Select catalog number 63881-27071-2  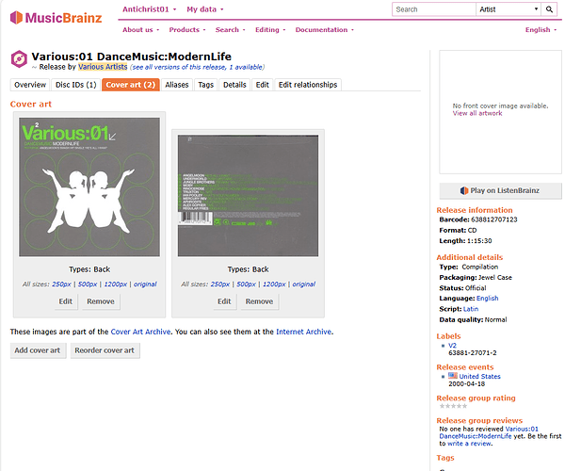click(x=473, y=353)
